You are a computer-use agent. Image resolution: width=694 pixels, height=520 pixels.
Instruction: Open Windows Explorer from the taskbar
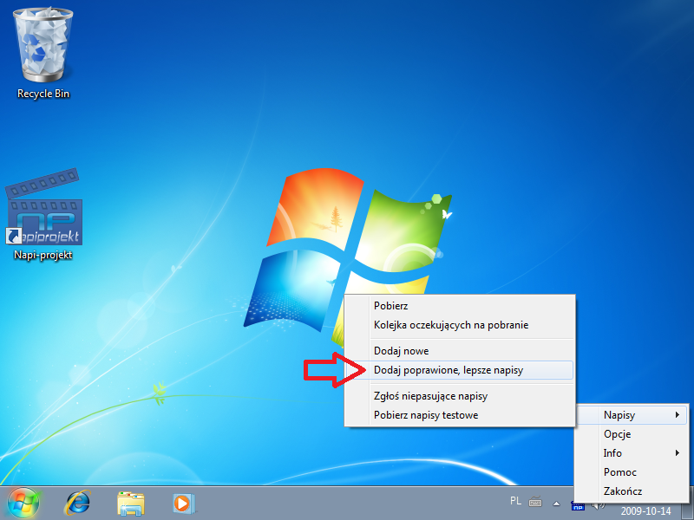tap(131, 504)
